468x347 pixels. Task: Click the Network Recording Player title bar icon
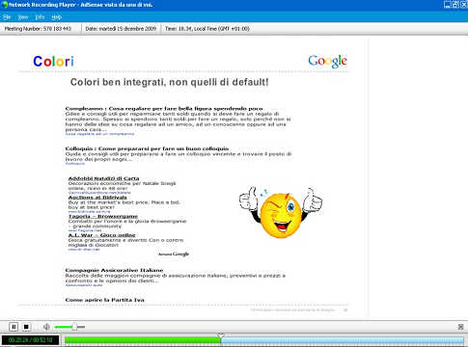click(5, 5)
